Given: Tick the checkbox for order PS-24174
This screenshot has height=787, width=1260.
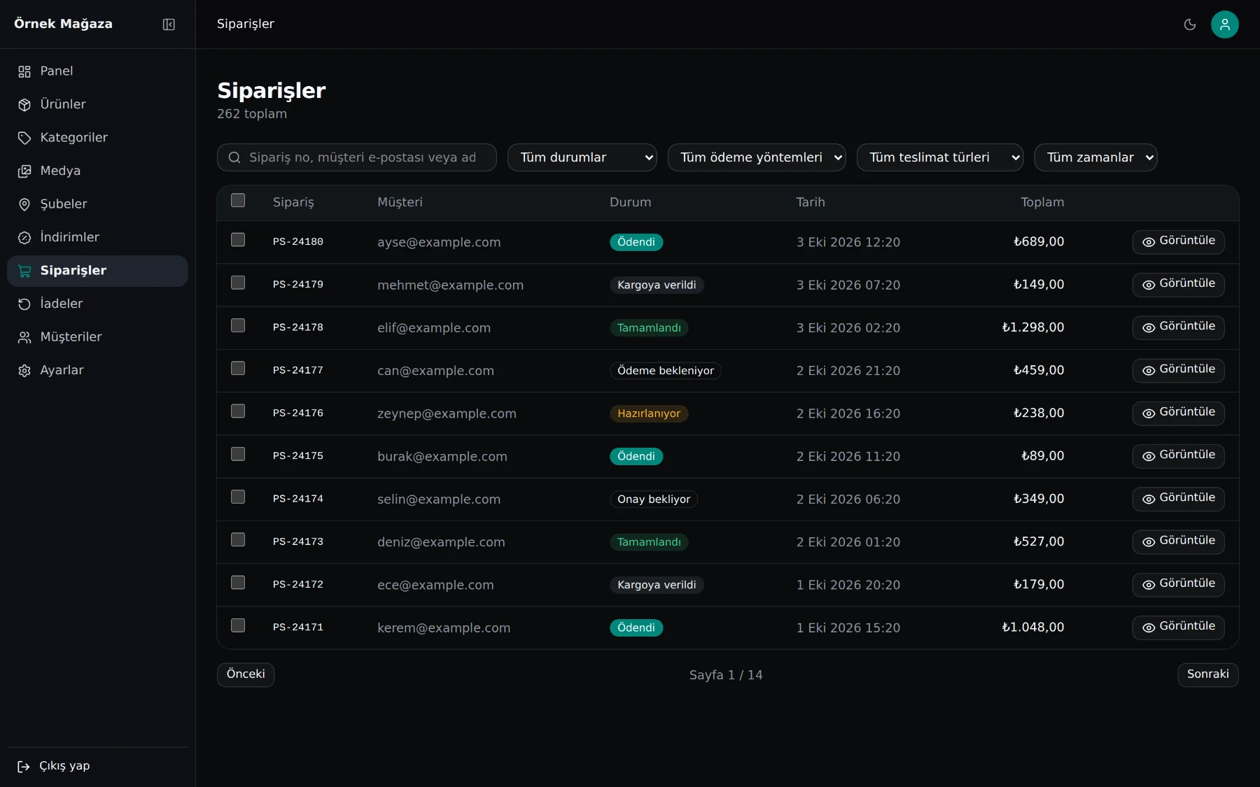Looking at the screenshot, I should [238, 497].
